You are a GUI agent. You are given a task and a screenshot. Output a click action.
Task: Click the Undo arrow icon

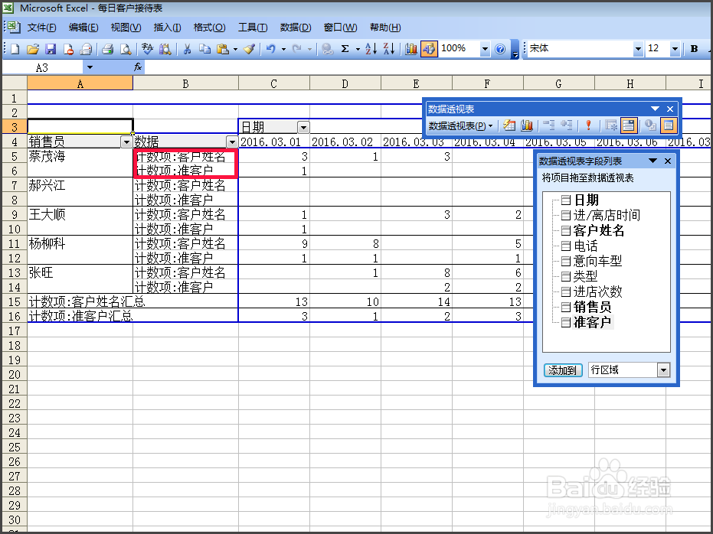(x=271, y=49)
